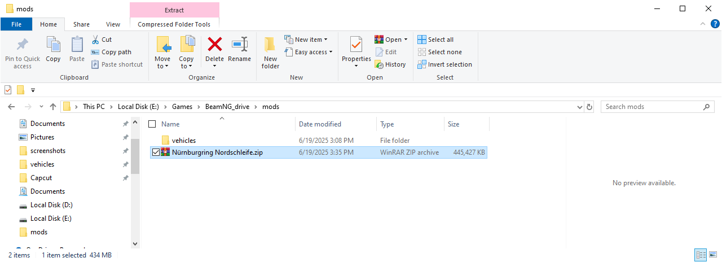
Task: Uncheck Nürnburgring Nordschleife.zip checkbox
Action: pyautogui.click(x=156, y=152)
